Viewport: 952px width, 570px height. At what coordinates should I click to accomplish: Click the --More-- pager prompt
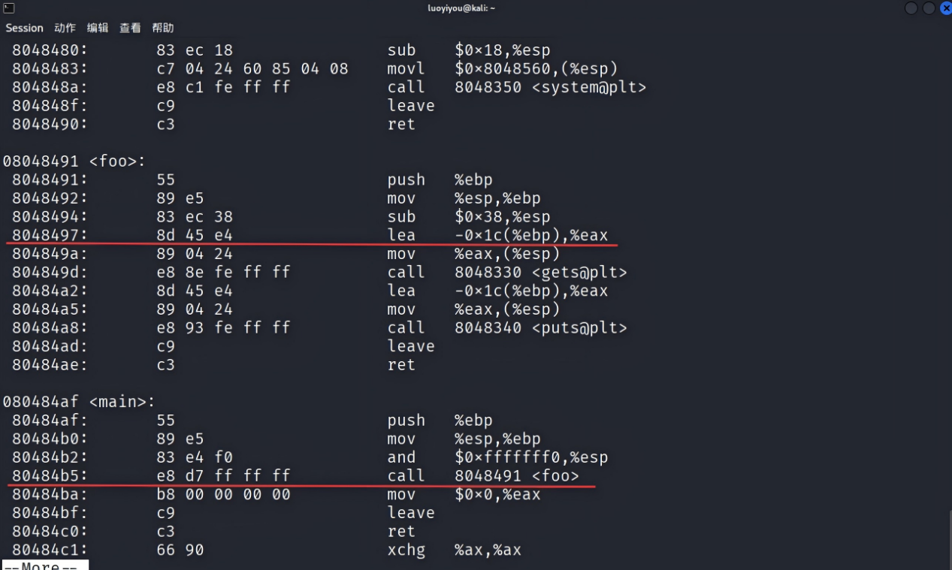[45, 565]
